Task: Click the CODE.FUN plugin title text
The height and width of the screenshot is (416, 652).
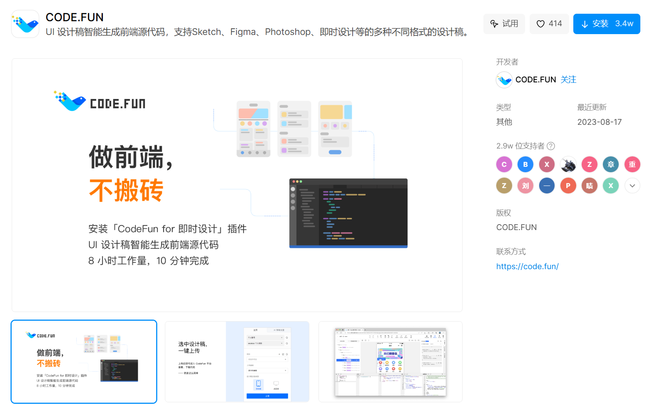Action: (x=75, y=17)
